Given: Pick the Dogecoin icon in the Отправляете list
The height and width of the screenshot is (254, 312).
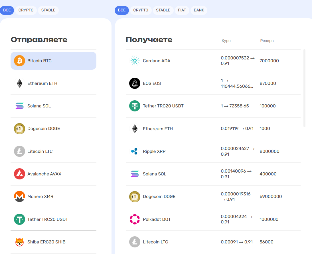Looking at the screenshot, I should pos(19,129).
